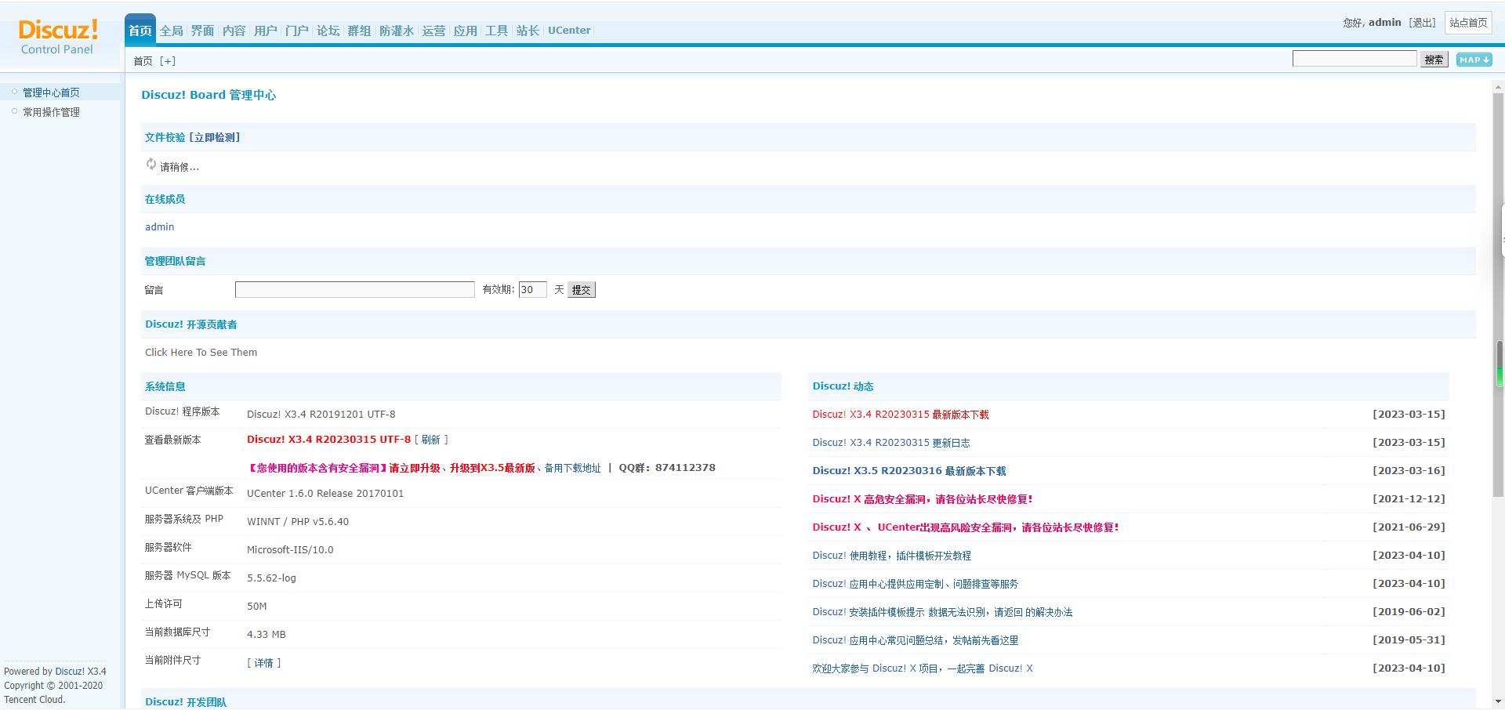The image size is (1505, 710).
Task: Click the 首页 breadcrumb text
Action: [x=143, y=61]
